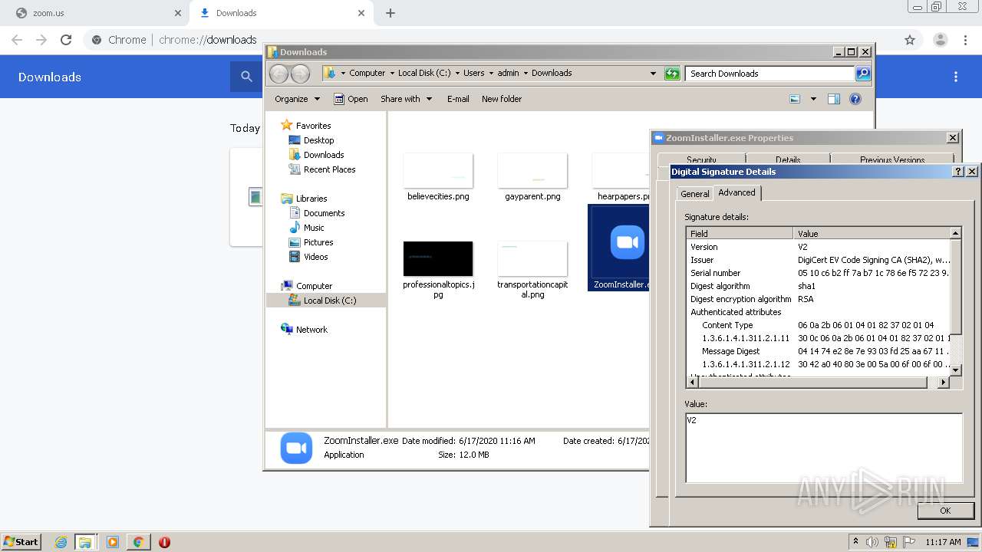
Task: Click search icon in Chrome Downloads header
Action: click(246, 77)
